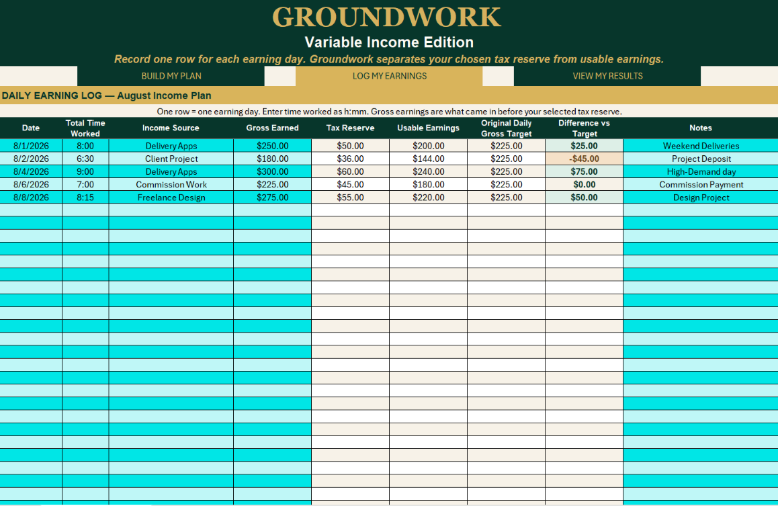Screen dimensions: 778x506
Task: Go to VIEW MY RESULTS tab
Action: click(x=607, y=76)
